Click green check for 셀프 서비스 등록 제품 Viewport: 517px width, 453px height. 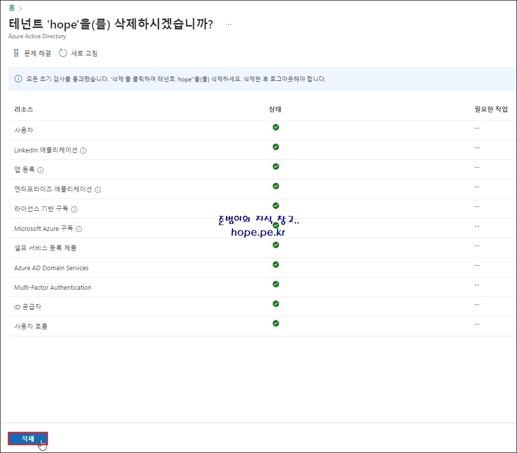point(276,245)
